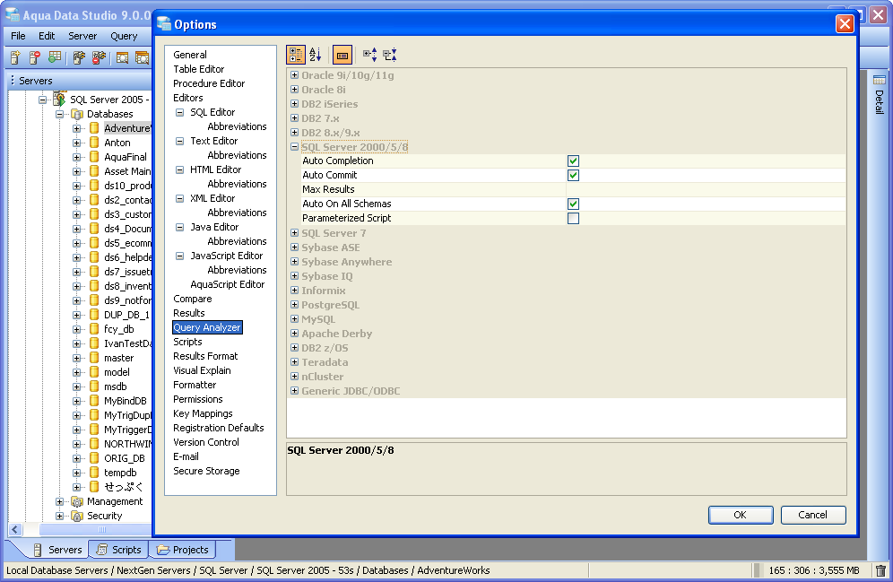Select General in options list
Image resolution: width=893 pixels, height=582 pixels.
point(190,55)
